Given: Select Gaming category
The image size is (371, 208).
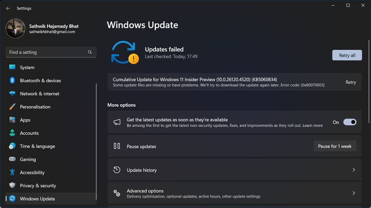Looking at the screenshot, I should (x=51, y=160).
